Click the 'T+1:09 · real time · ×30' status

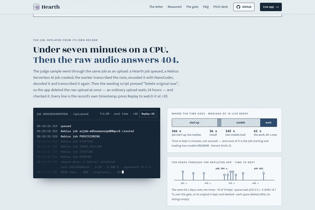[x=118, y=114]
